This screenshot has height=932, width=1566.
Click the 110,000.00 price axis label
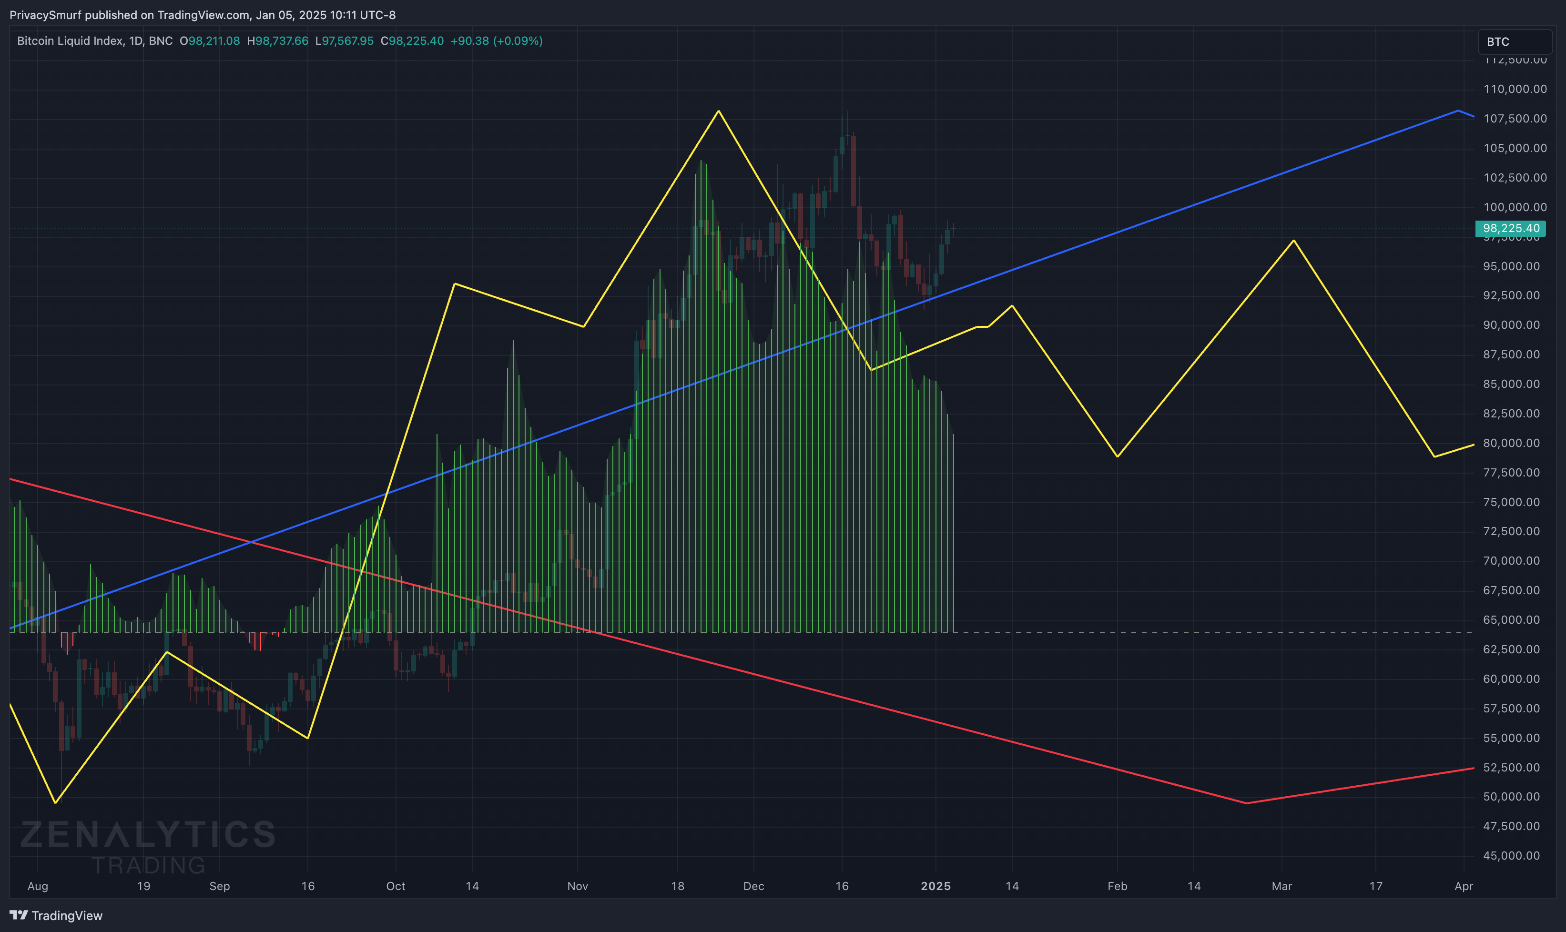(x=1515, y=89)
